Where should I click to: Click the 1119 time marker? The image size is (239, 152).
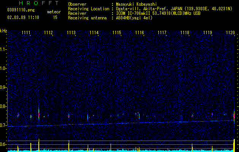(x=207, y=33)
